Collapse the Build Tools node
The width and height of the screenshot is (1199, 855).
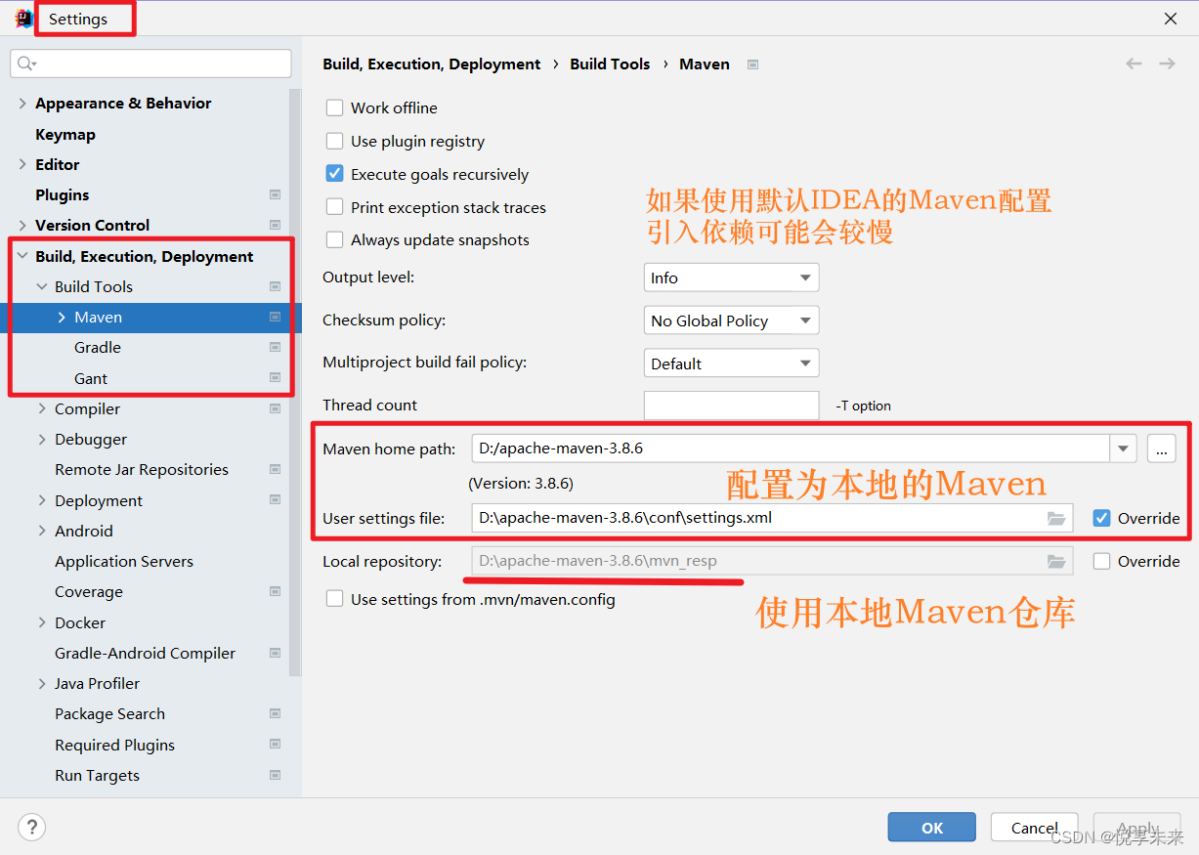[x=42, y=287]
